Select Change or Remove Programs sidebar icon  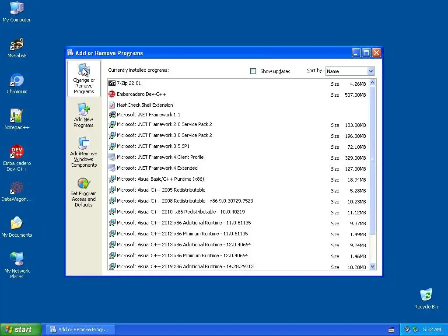pos(84,79)
